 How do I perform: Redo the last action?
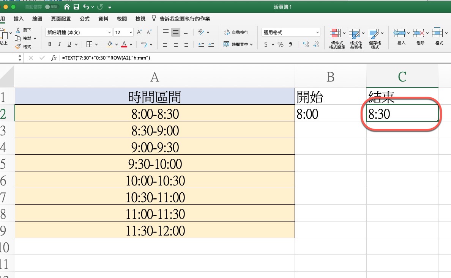coord(100,7)
